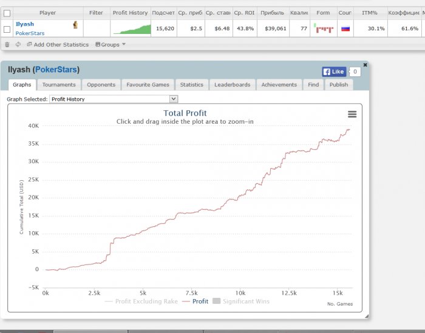Tick the header select-all checkbox
The image size is (425, 333).
pyautogui.click(x=7, y=13)
